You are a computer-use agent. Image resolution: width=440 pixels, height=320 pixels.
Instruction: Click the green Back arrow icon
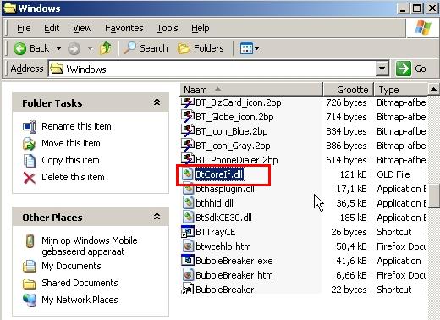[19, 48]
